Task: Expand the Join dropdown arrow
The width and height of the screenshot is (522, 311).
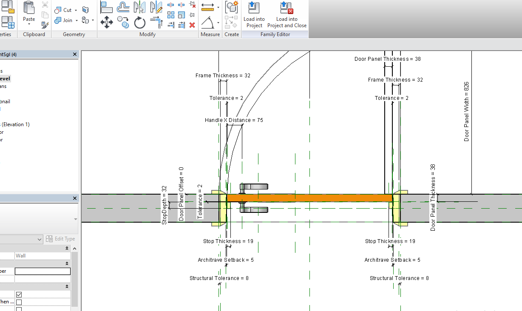Action: pyautogui.click(x=77, y=20)
